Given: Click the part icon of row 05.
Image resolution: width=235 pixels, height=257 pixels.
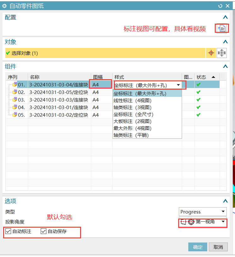Looking at the screenshot, I should click(15, 114).
